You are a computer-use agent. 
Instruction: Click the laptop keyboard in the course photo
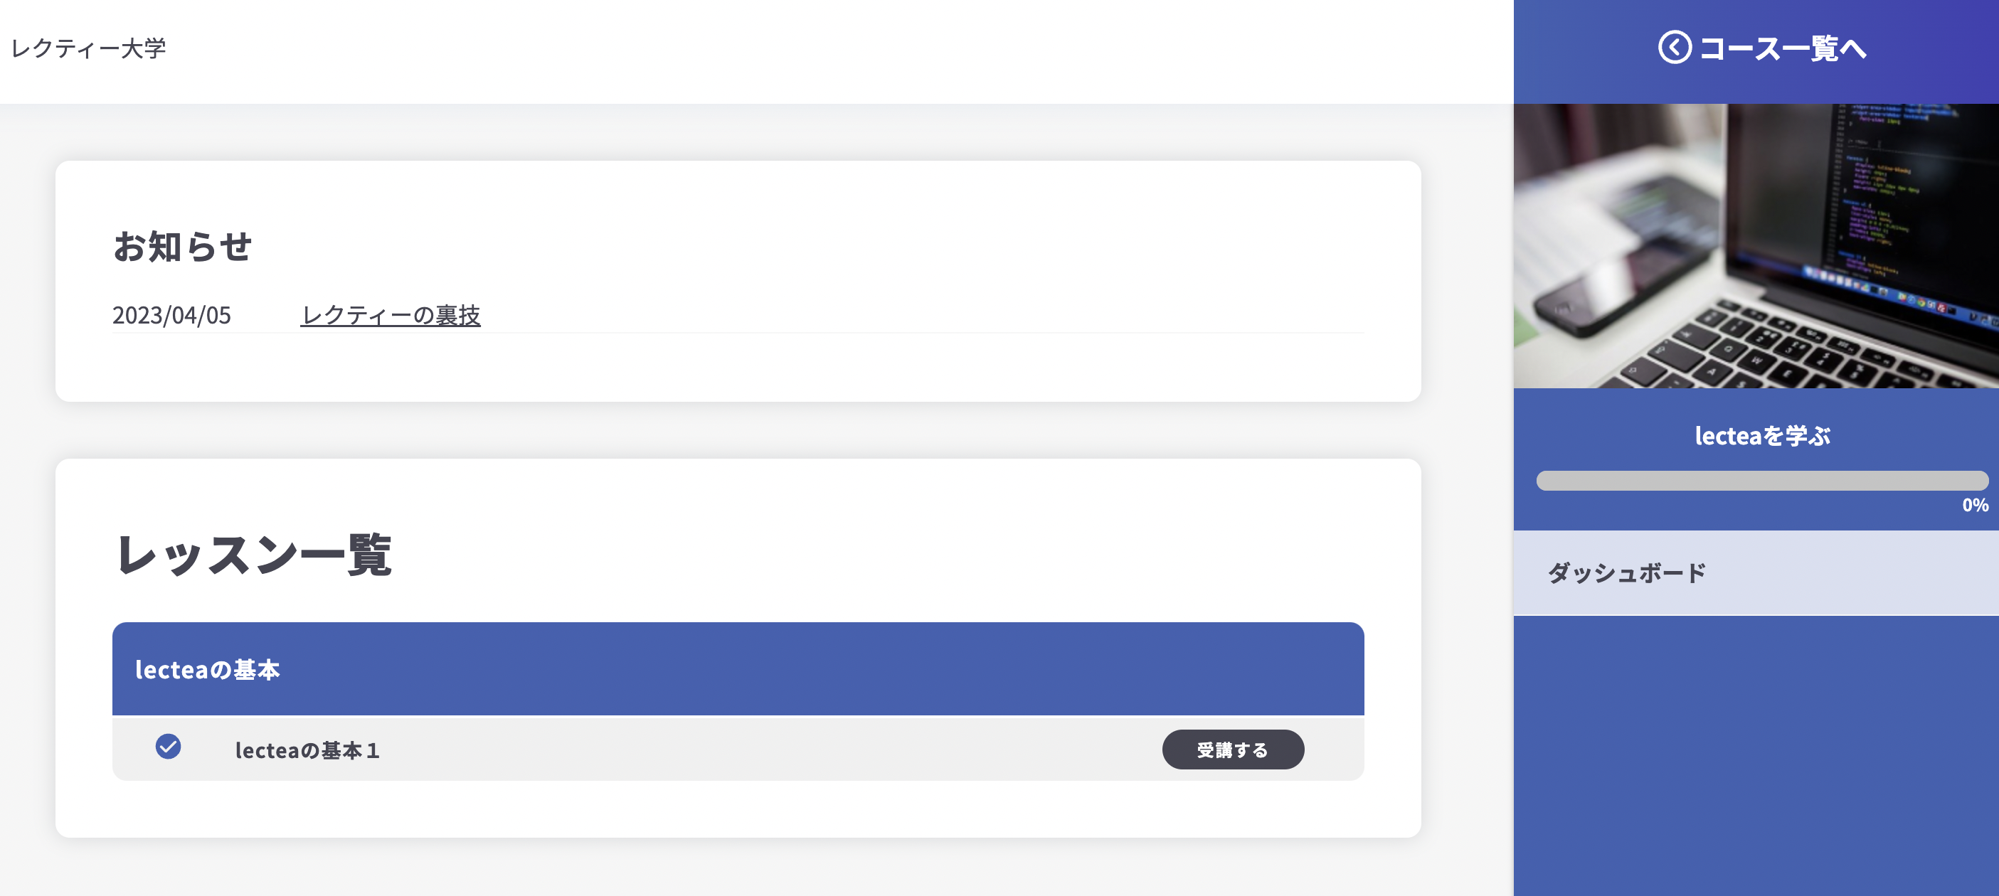click(x=1808, y=349)
